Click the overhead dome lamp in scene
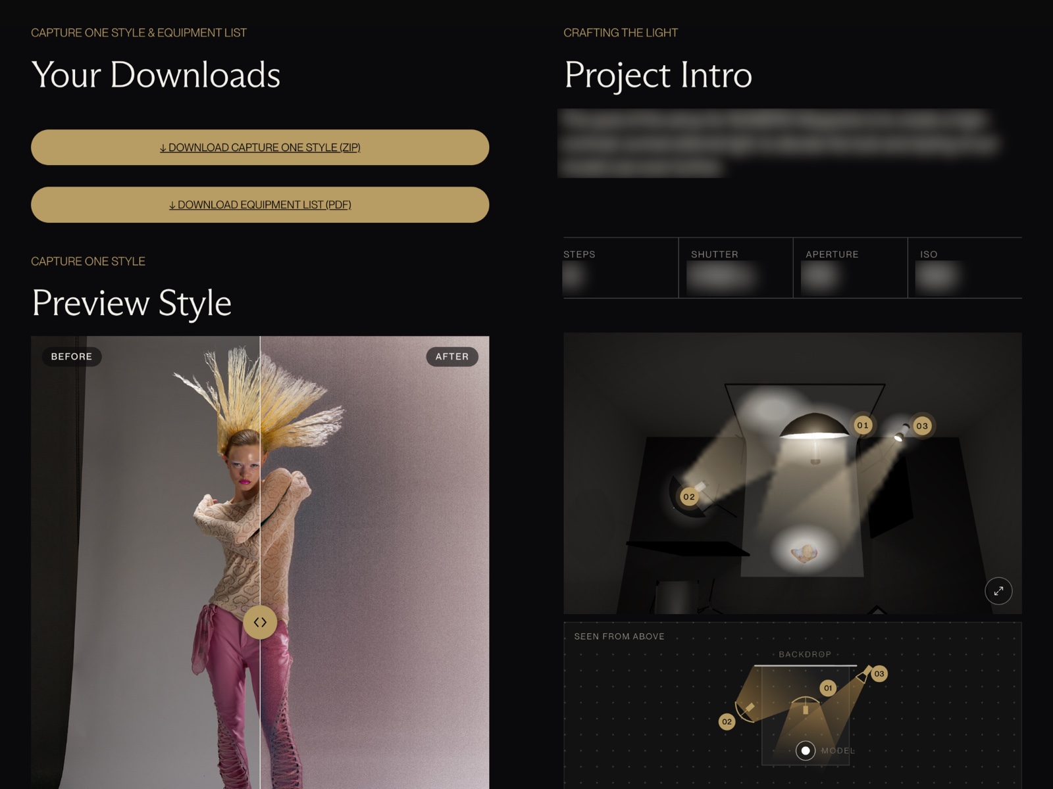This screenshot has width=1053, height=789. tap(814, 427)
